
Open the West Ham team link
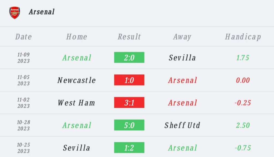[77, 103]
